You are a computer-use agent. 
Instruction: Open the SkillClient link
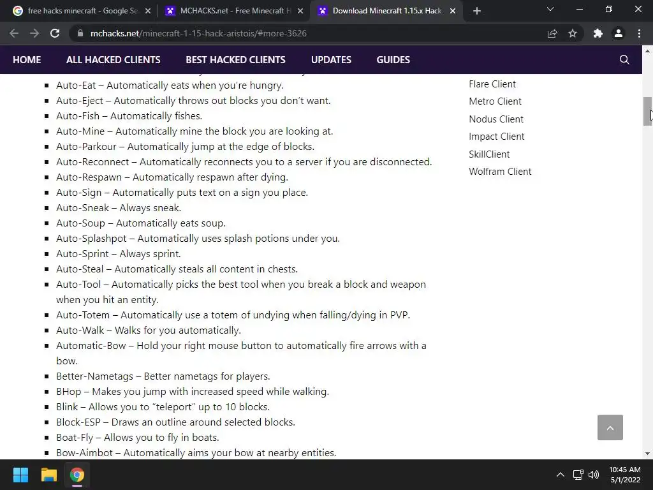coord(489,154)
